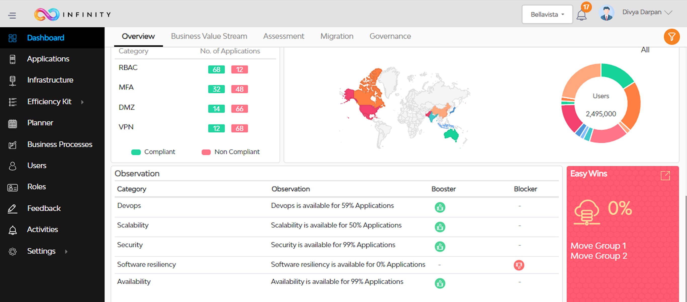
Task: Open the hamburger menu icon
Action: click(x=12, y=15)
